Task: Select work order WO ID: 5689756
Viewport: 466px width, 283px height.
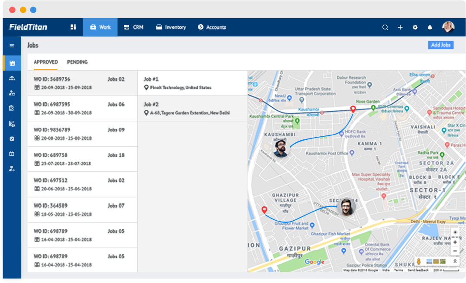Action: click(82, 83)
